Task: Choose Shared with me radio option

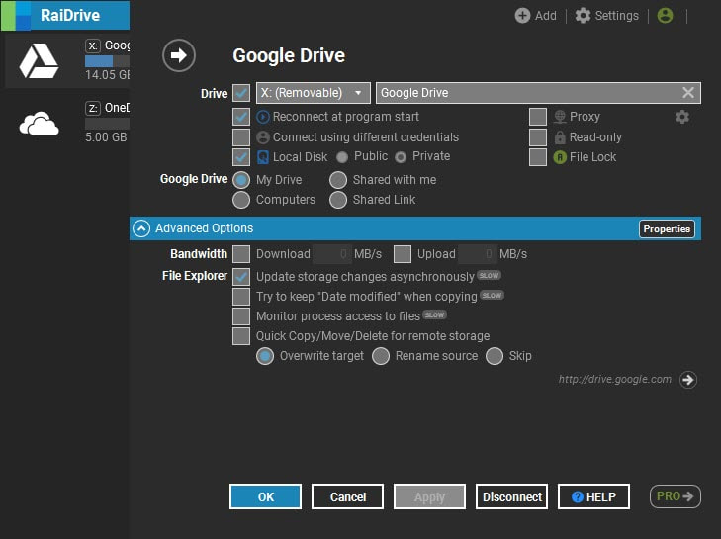Action: (338, 180)
